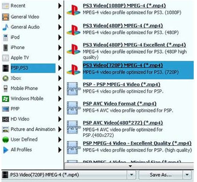The height and width of the screenshot is (182, 197).
Task: Click PlayStation icon for PS3 Video(480P) MPEG-4
Action: pyautogui.click(x=73, y=30)
